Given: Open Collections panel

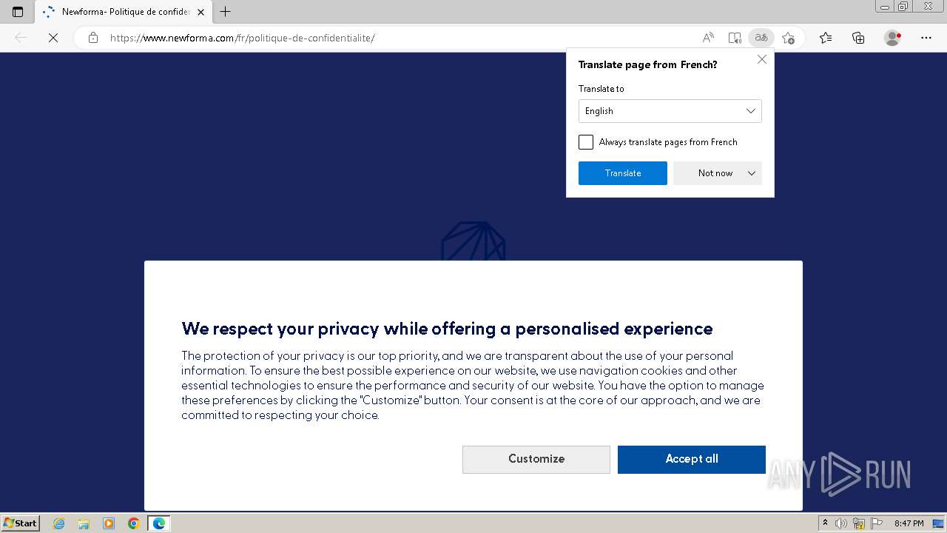Looking at the screenshot, I should click(x=858, y=38).
